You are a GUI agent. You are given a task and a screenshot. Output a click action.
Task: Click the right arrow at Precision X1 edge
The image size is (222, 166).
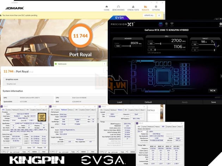[221, 76]
